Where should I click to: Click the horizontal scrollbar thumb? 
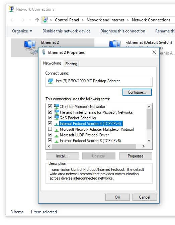(94, 146)
